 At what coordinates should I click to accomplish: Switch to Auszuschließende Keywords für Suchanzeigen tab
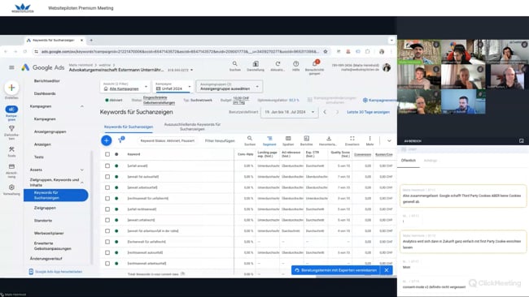pos(192,127)
